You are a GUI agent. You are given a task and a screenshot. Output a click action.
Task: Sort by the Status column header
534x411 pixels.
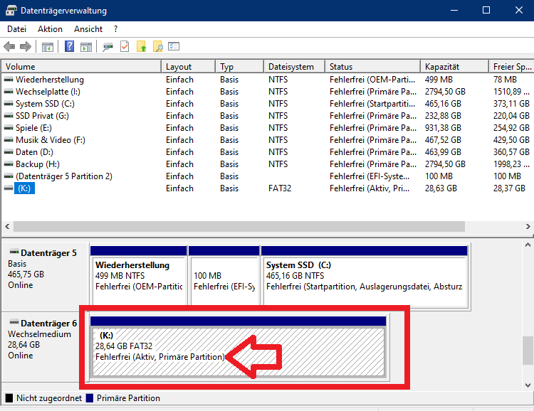coord(373,66)
